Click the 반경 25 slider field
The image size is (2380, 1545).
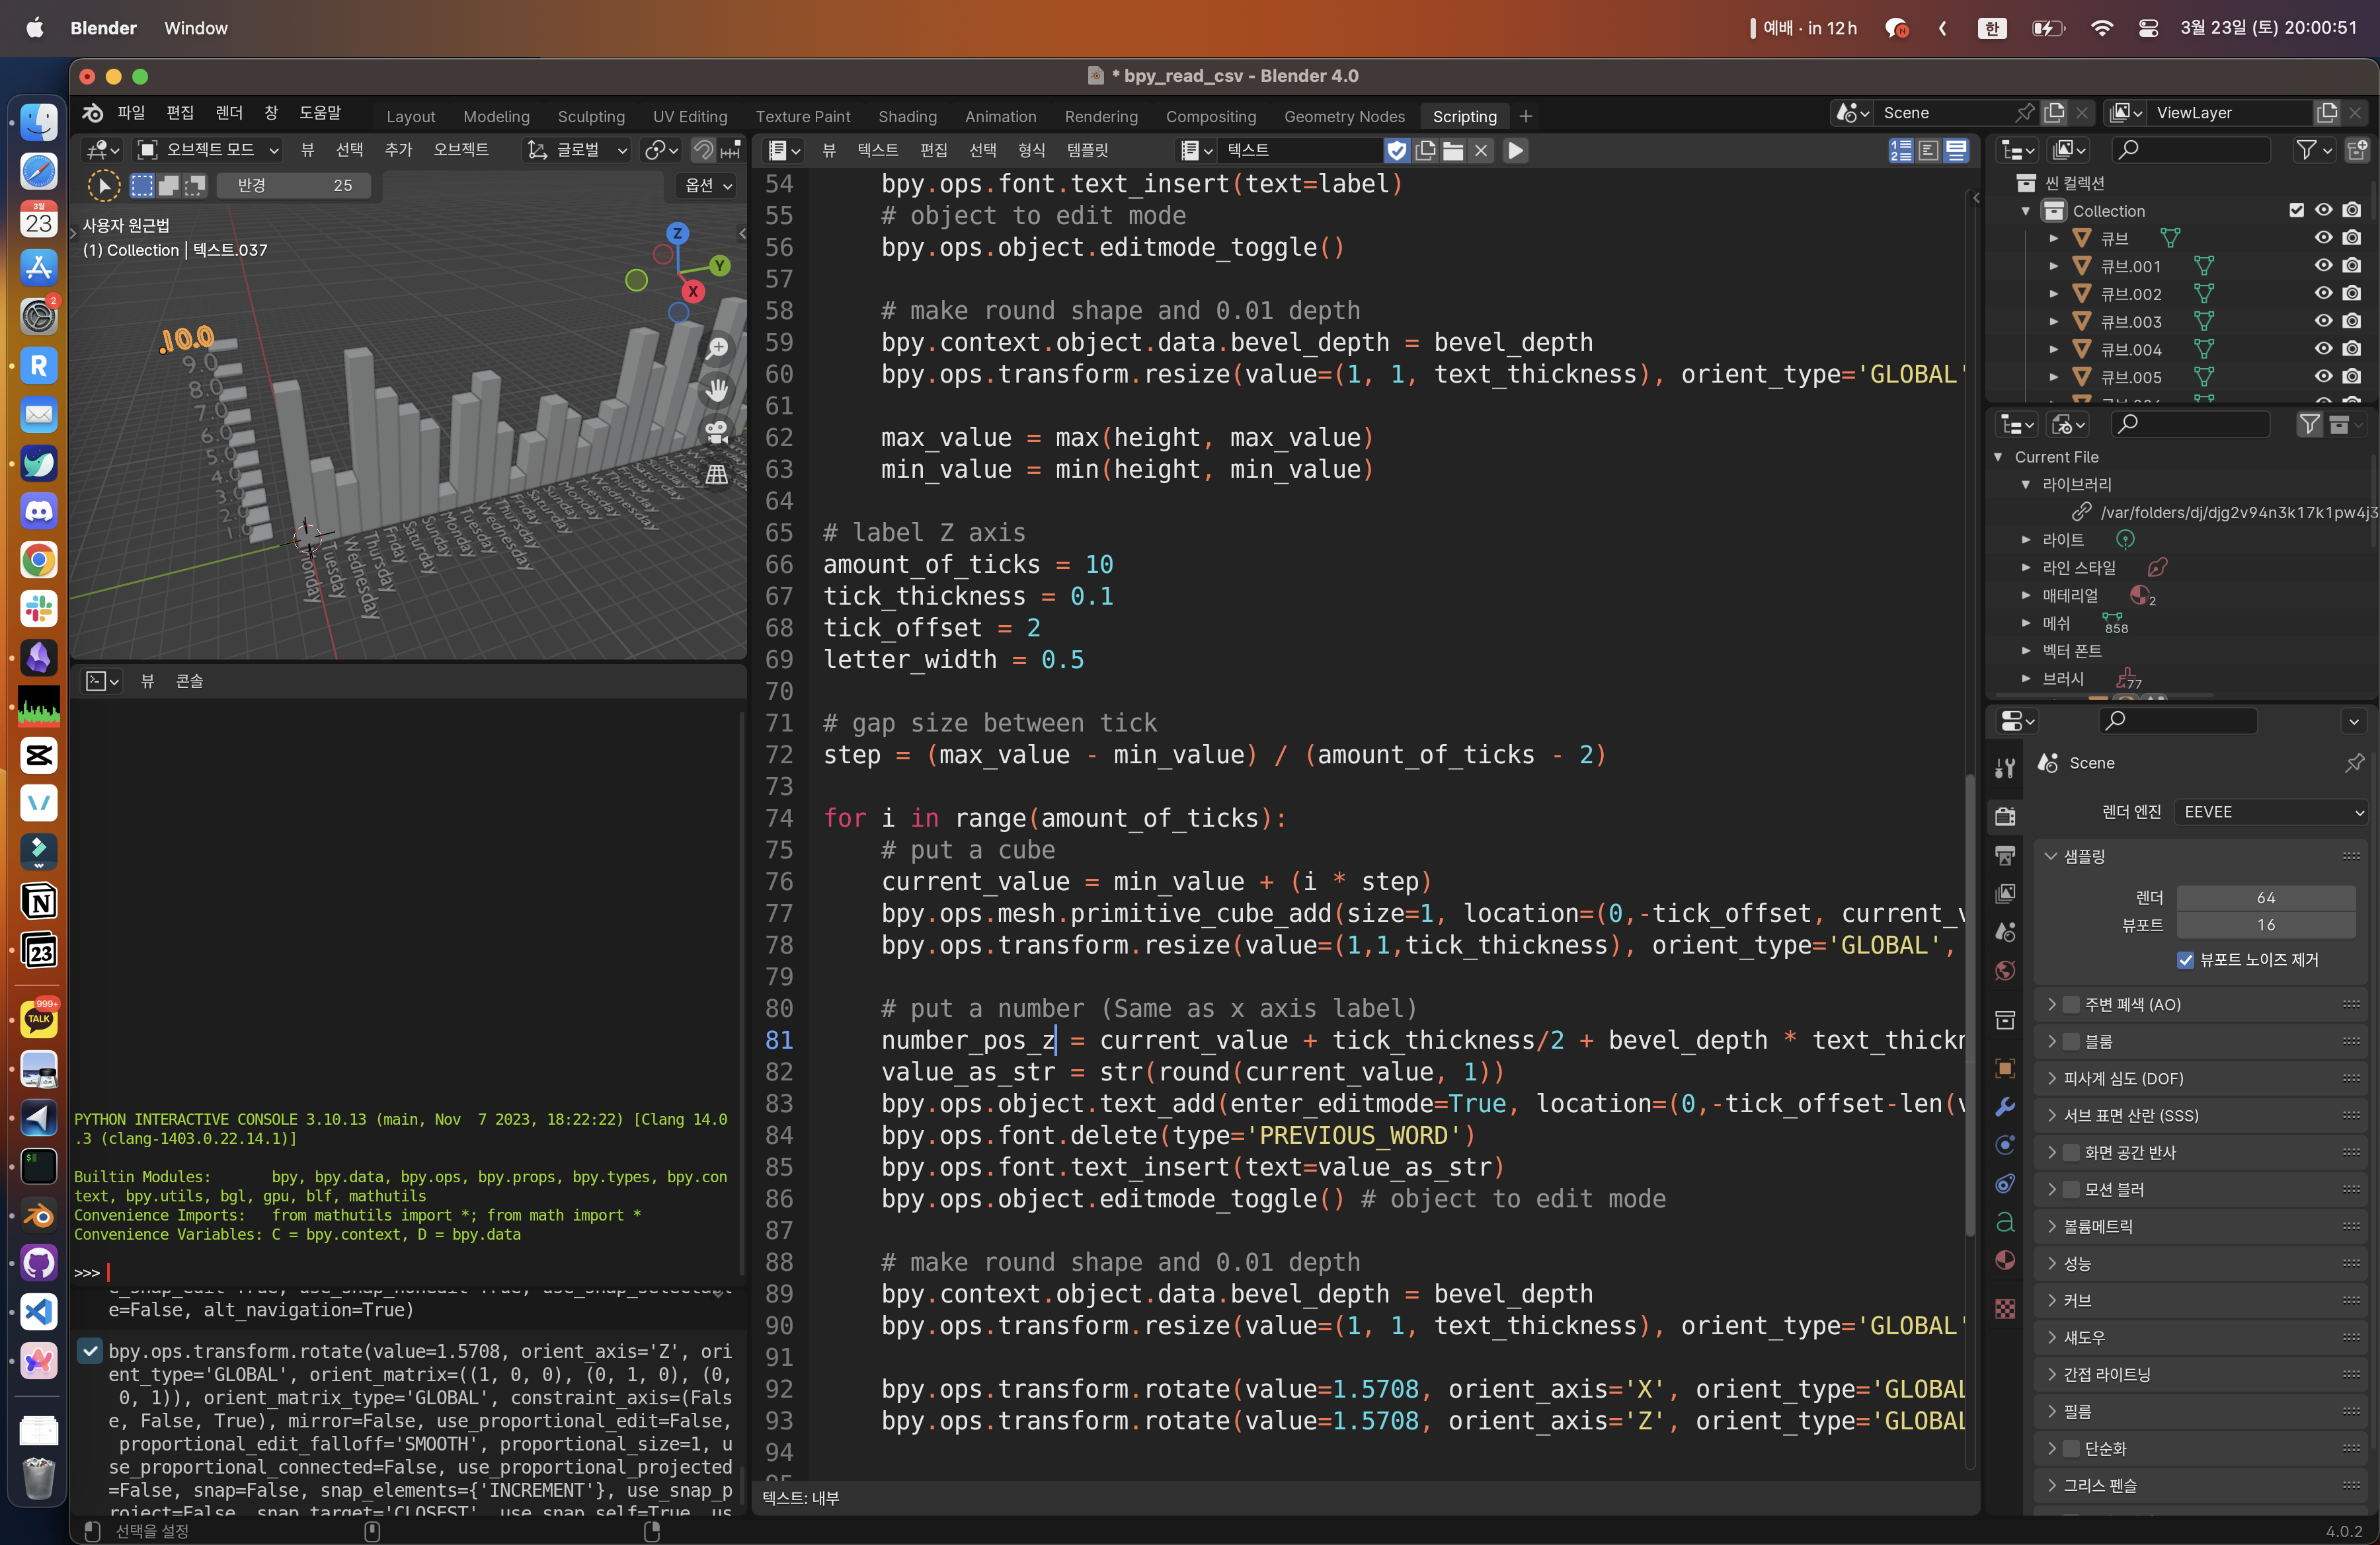[294, 186]
